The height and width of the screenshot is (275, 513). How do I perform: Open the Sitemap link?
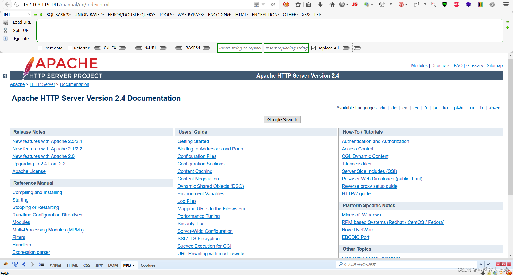(495, 65)
